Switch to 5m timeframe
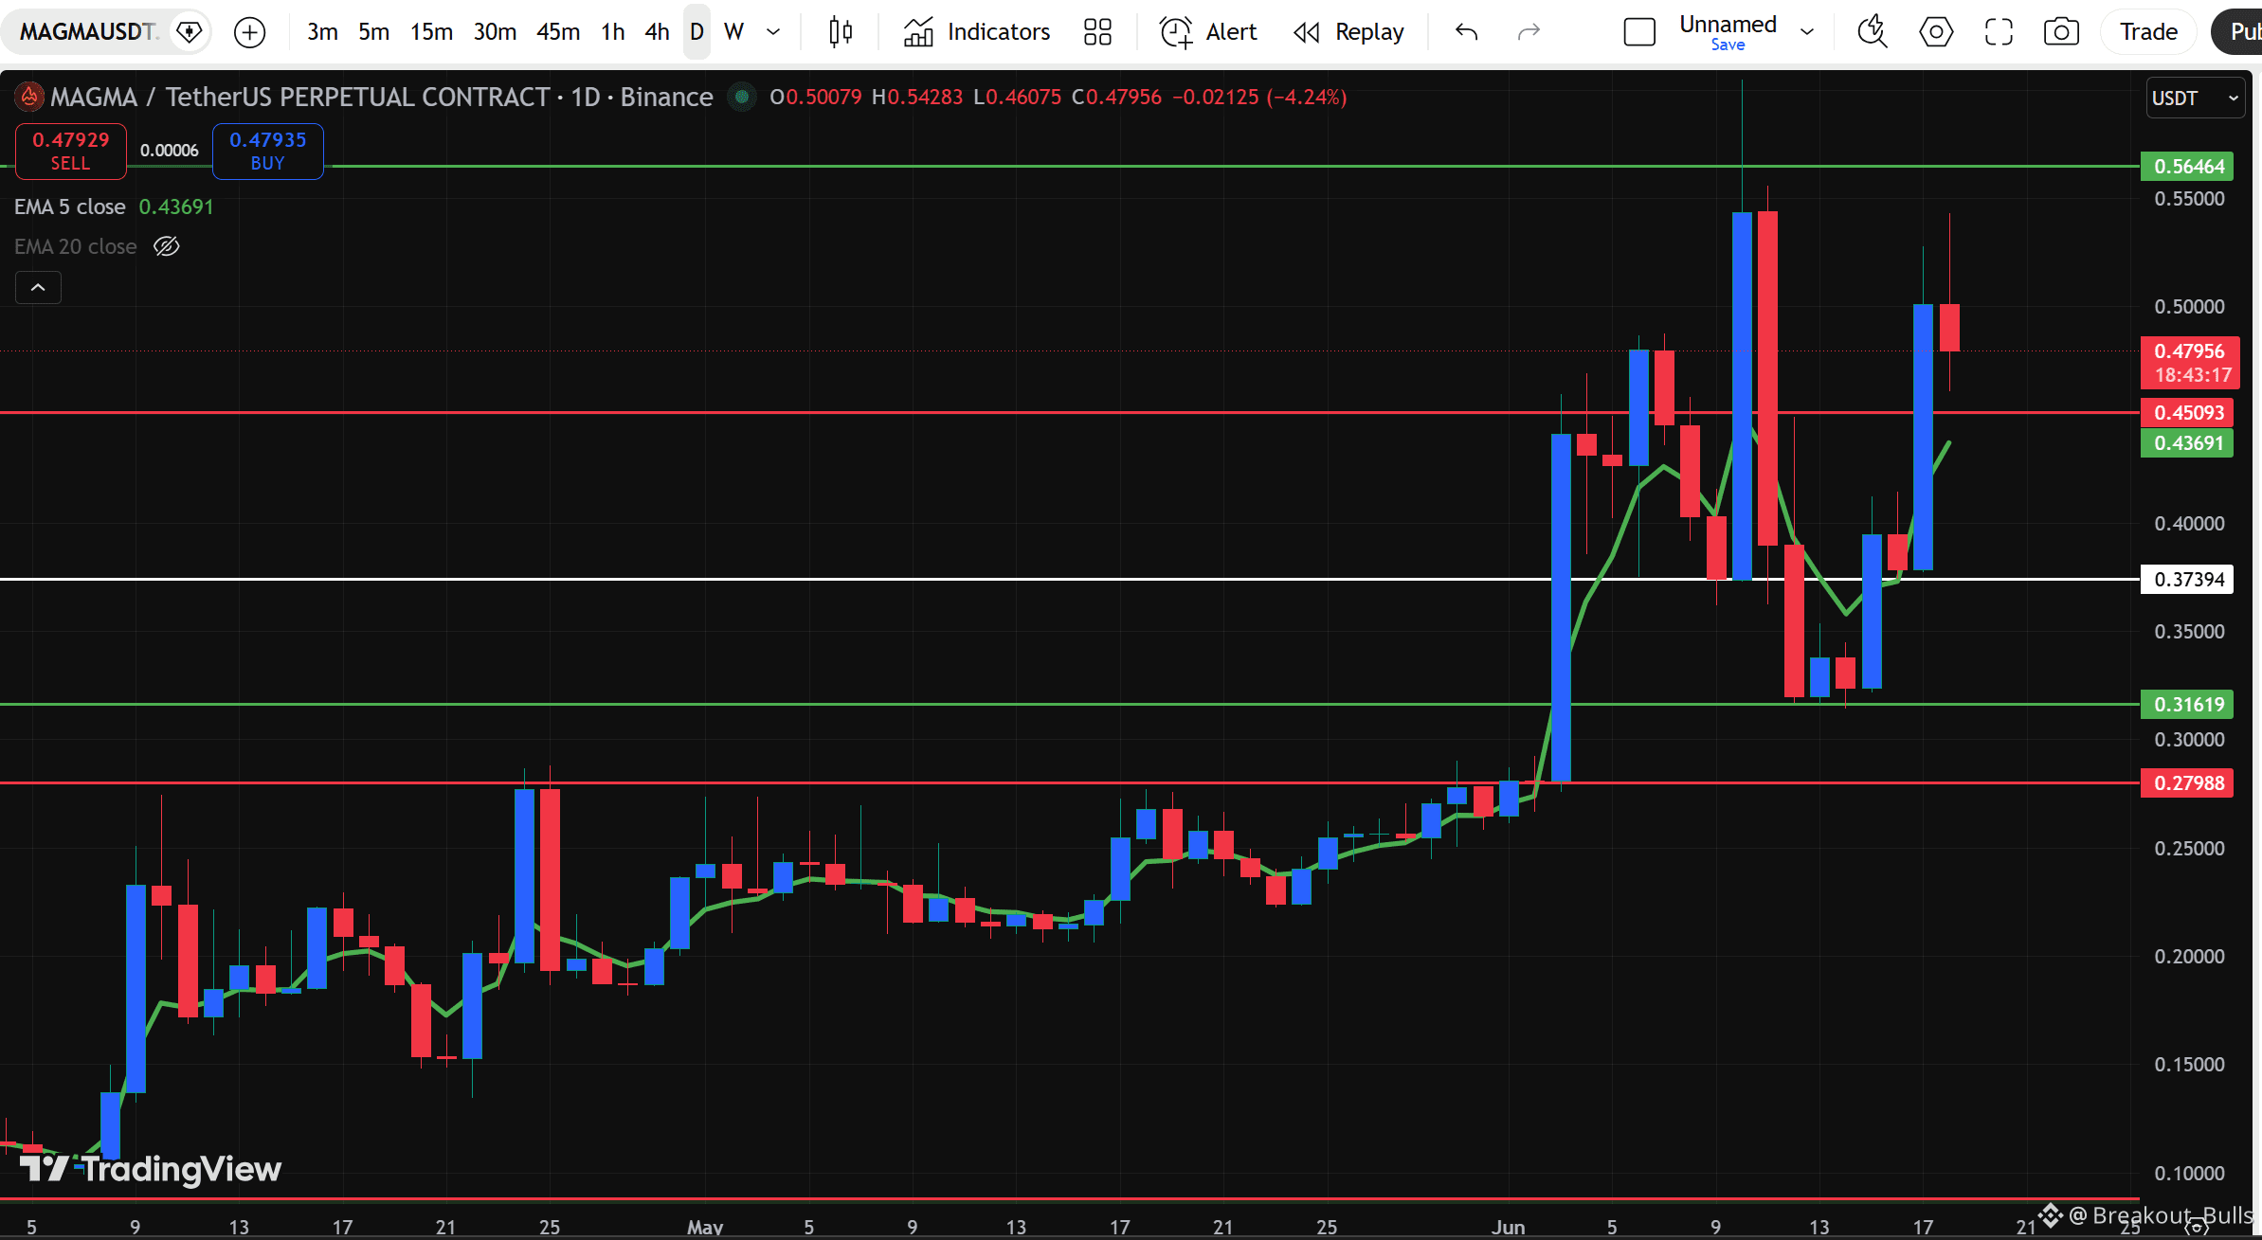 coord(374,32)
